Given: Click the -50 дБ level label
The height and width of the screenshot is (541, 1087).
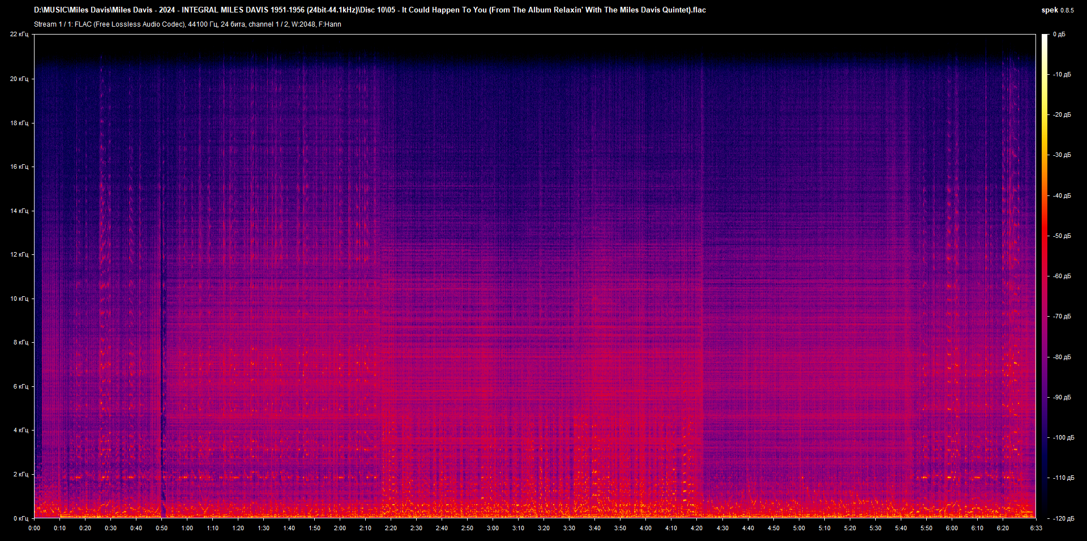Looking at the screenshot, I should click(1062, 236).
